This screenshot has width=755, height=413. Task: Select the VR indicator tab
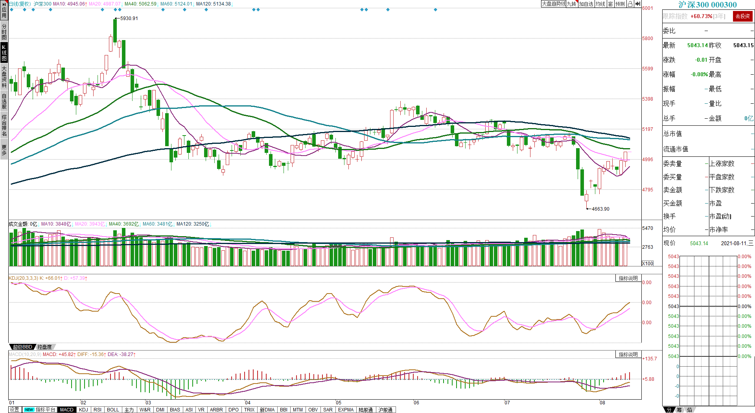coord(201,409)
